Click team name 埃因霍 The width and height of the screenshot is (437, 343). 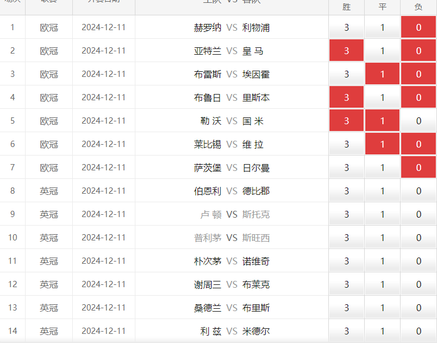point(256,74)
